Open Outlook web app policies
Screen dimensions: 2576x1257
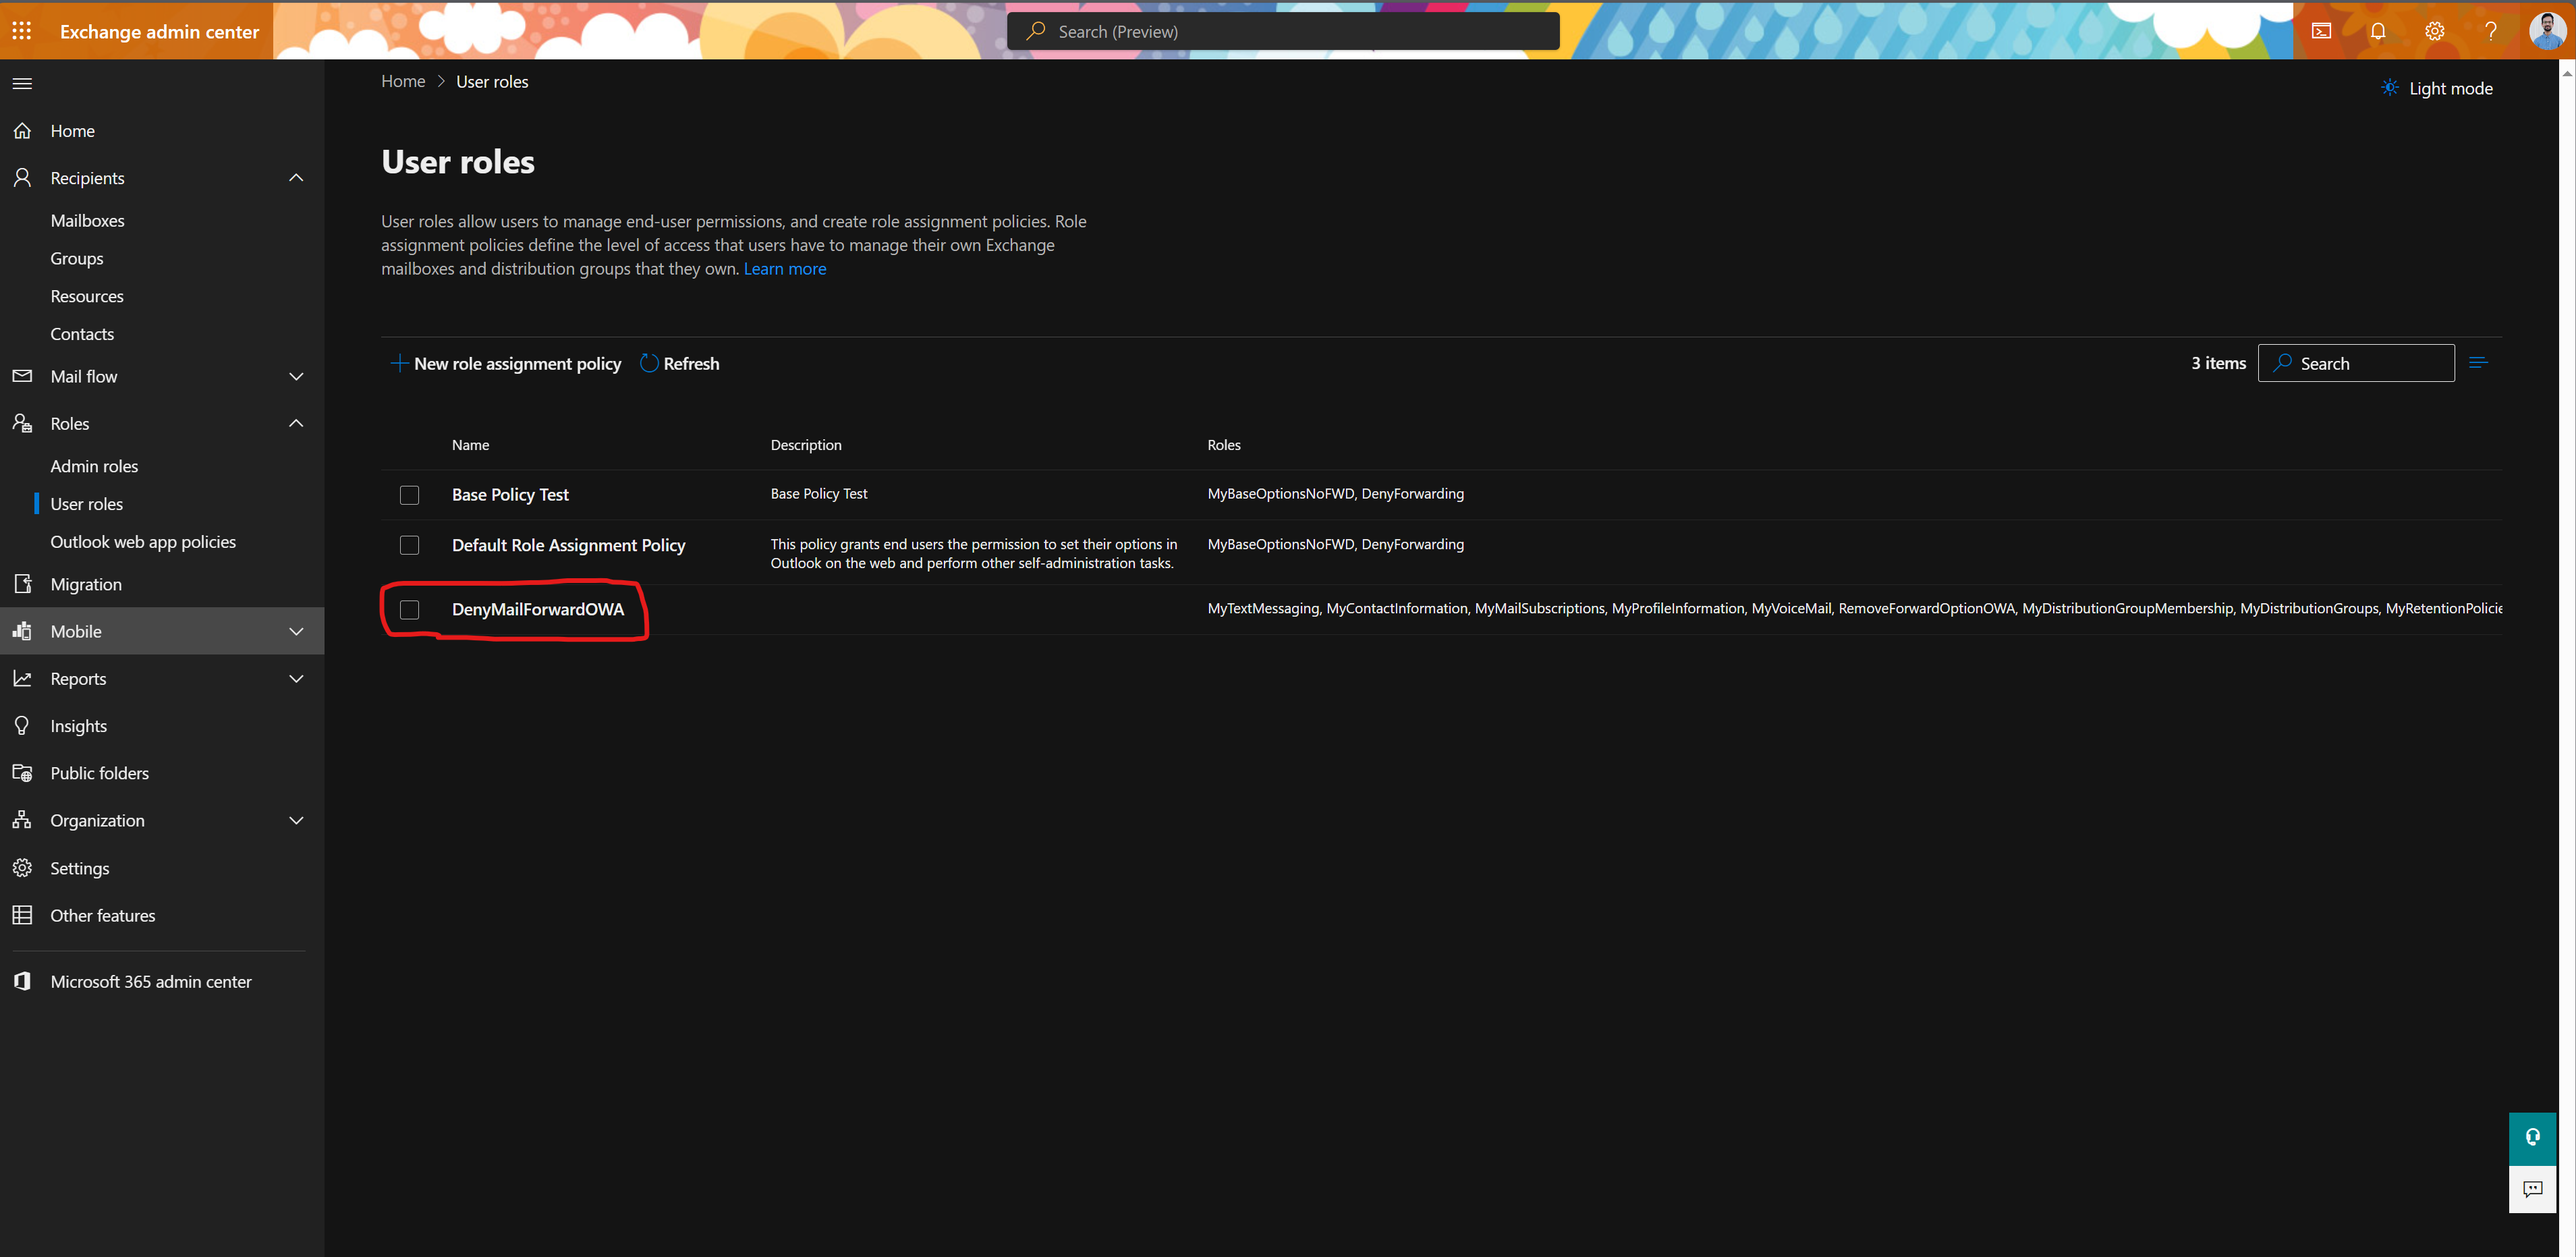click(143, 542)
